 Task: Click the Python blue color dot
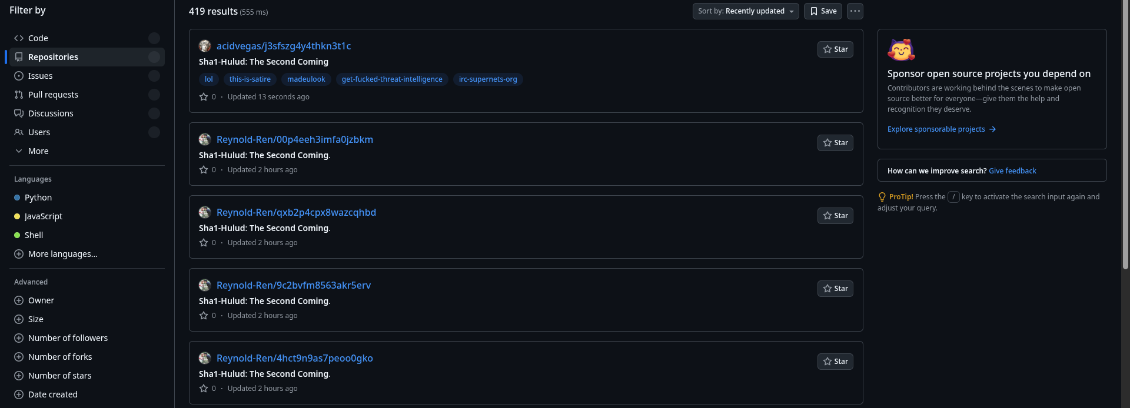point(17,198)
